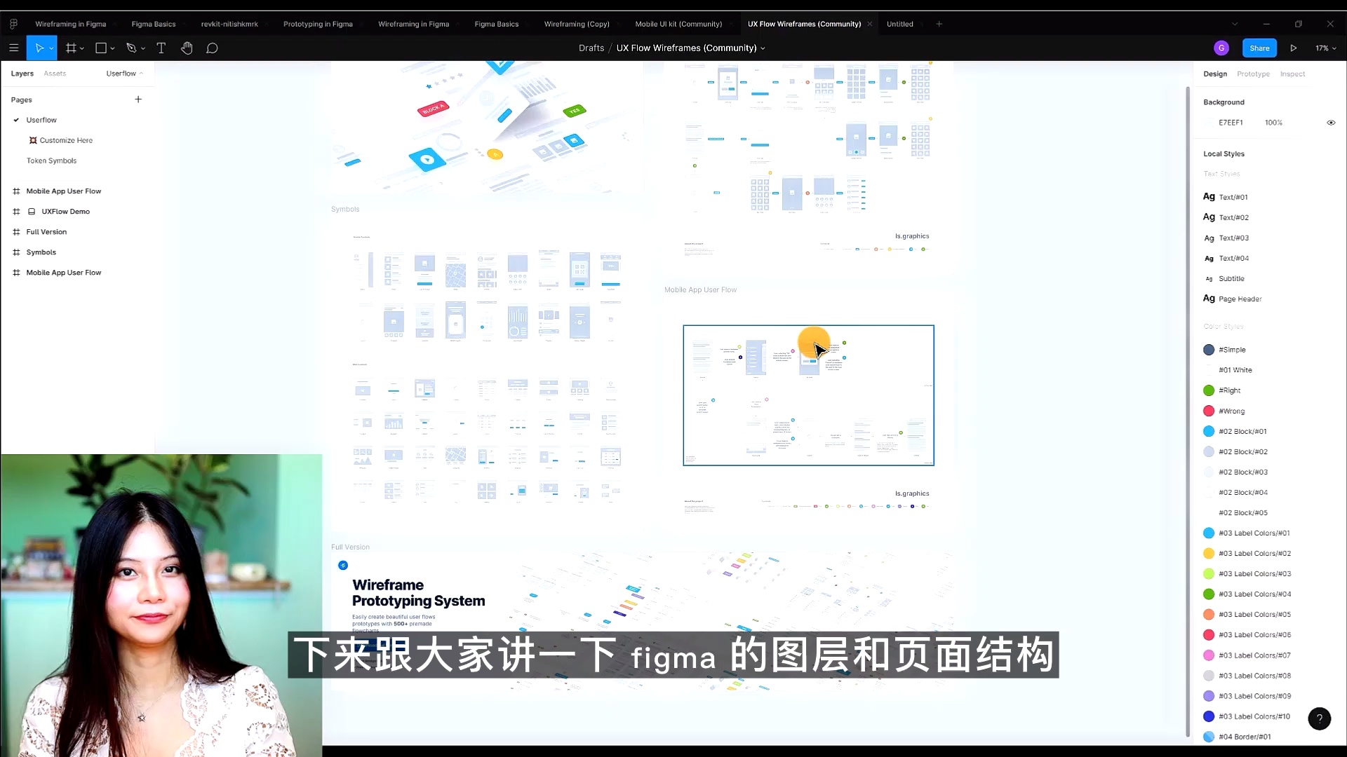Select the Text tool
This screenshot has height=757, width=1347.
tap(161, 48)
